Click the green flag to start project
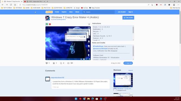The height and width of the screenshot is (101, 181). pyautogui.click(x=47, y=24)
